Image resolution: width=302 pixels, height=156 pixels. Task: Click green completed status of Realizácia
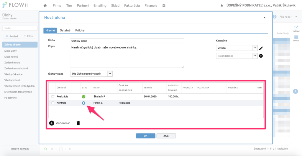pos(83,97)
